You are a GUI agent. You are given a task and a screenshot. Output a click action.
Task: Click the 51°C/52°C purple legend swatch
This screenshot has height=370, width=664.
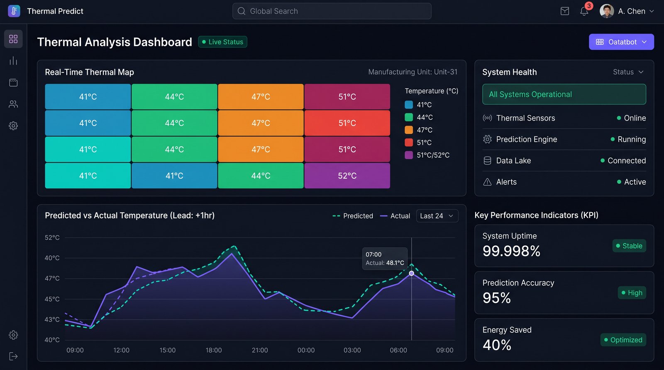click(x=409, y=155)
